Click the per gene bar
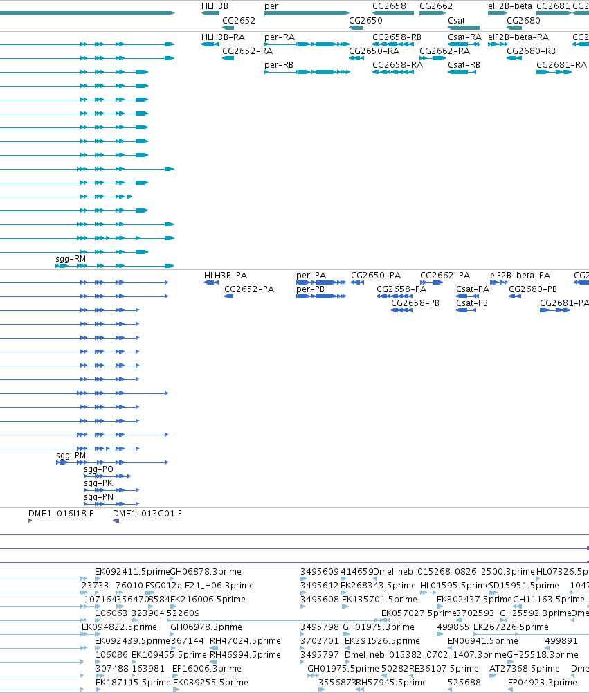This screenshot has height=693, width=589. [x=307, y=13]
